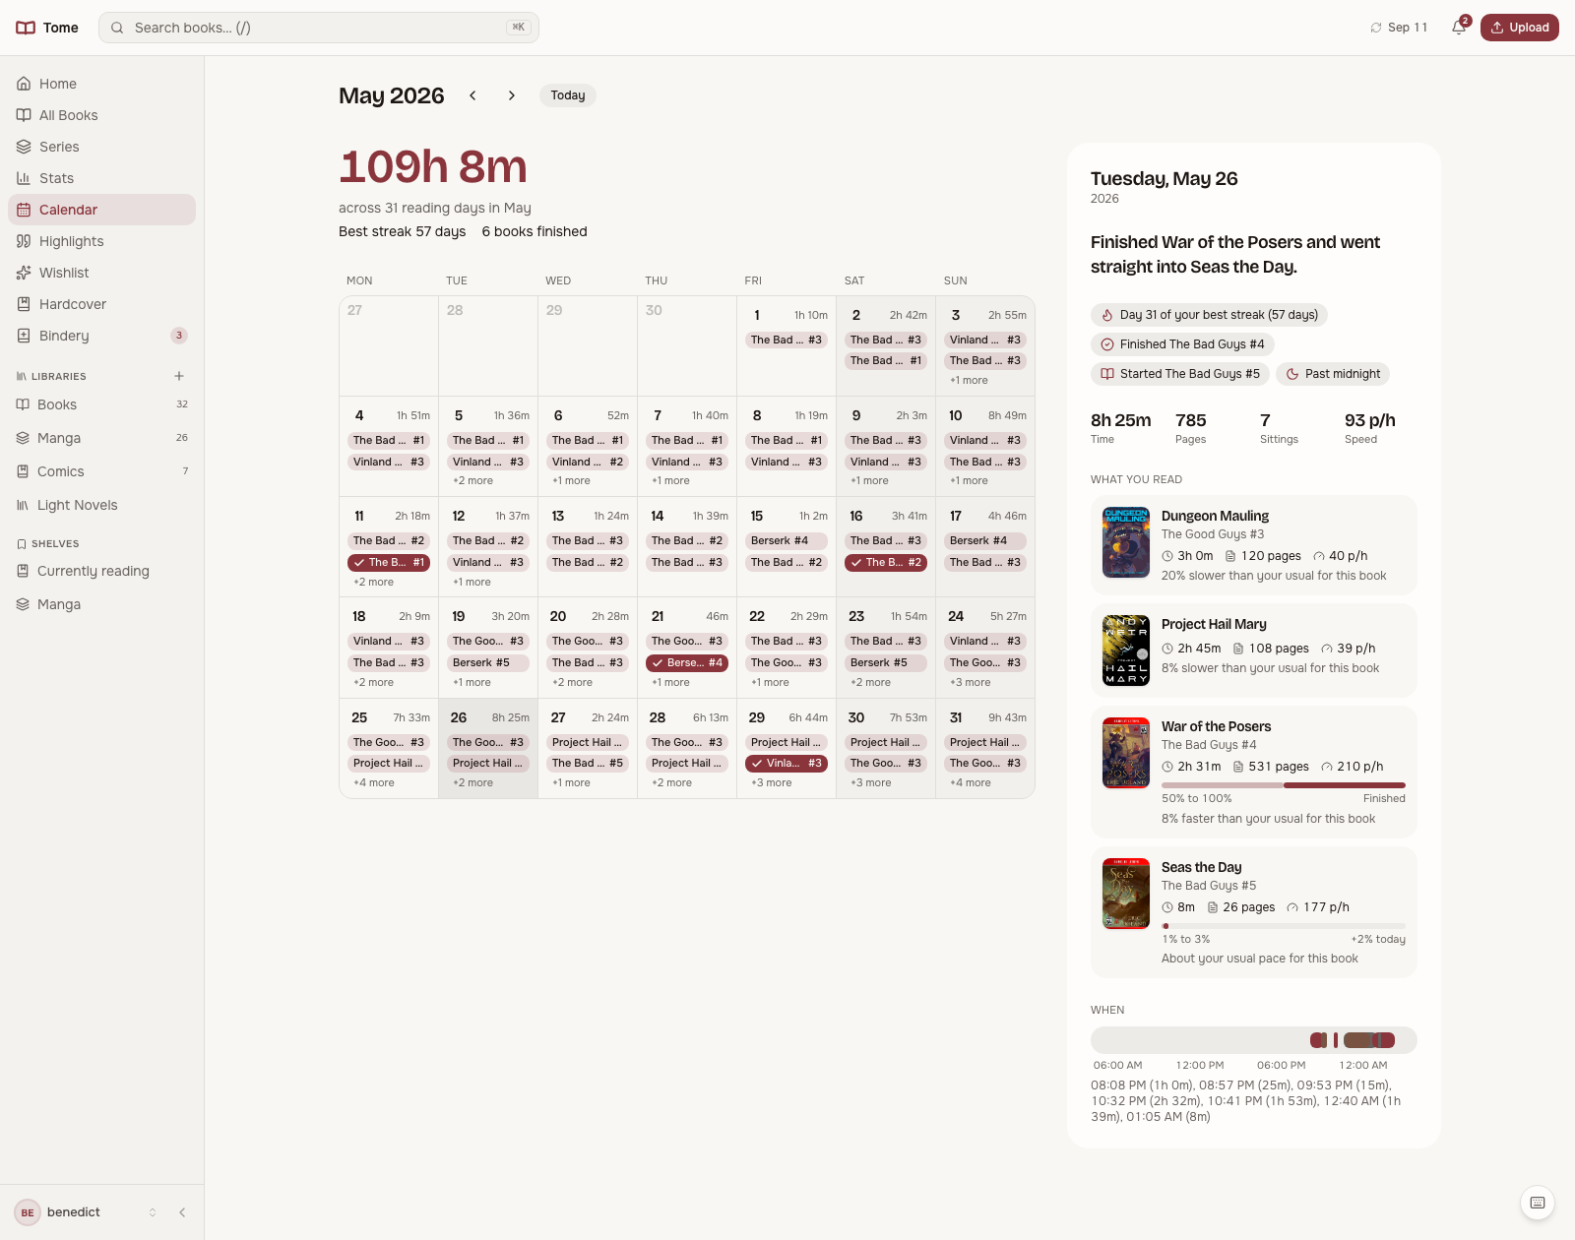Image resolution: width=1575 pixels, height=1240 pixels.
Task: Click the 'Past midnight' badge
Action: [x=1333, y=374]
